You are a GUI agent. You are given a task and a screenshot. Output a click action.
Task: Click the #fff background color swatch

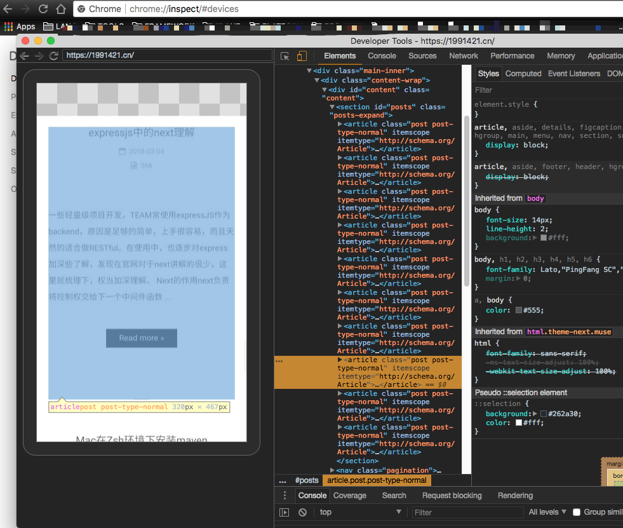pyautogui.click(x=544, y=238)
